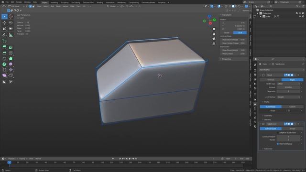Click the Bevel Amount value field
The image size is (306, 172).
tap(288, 87)
